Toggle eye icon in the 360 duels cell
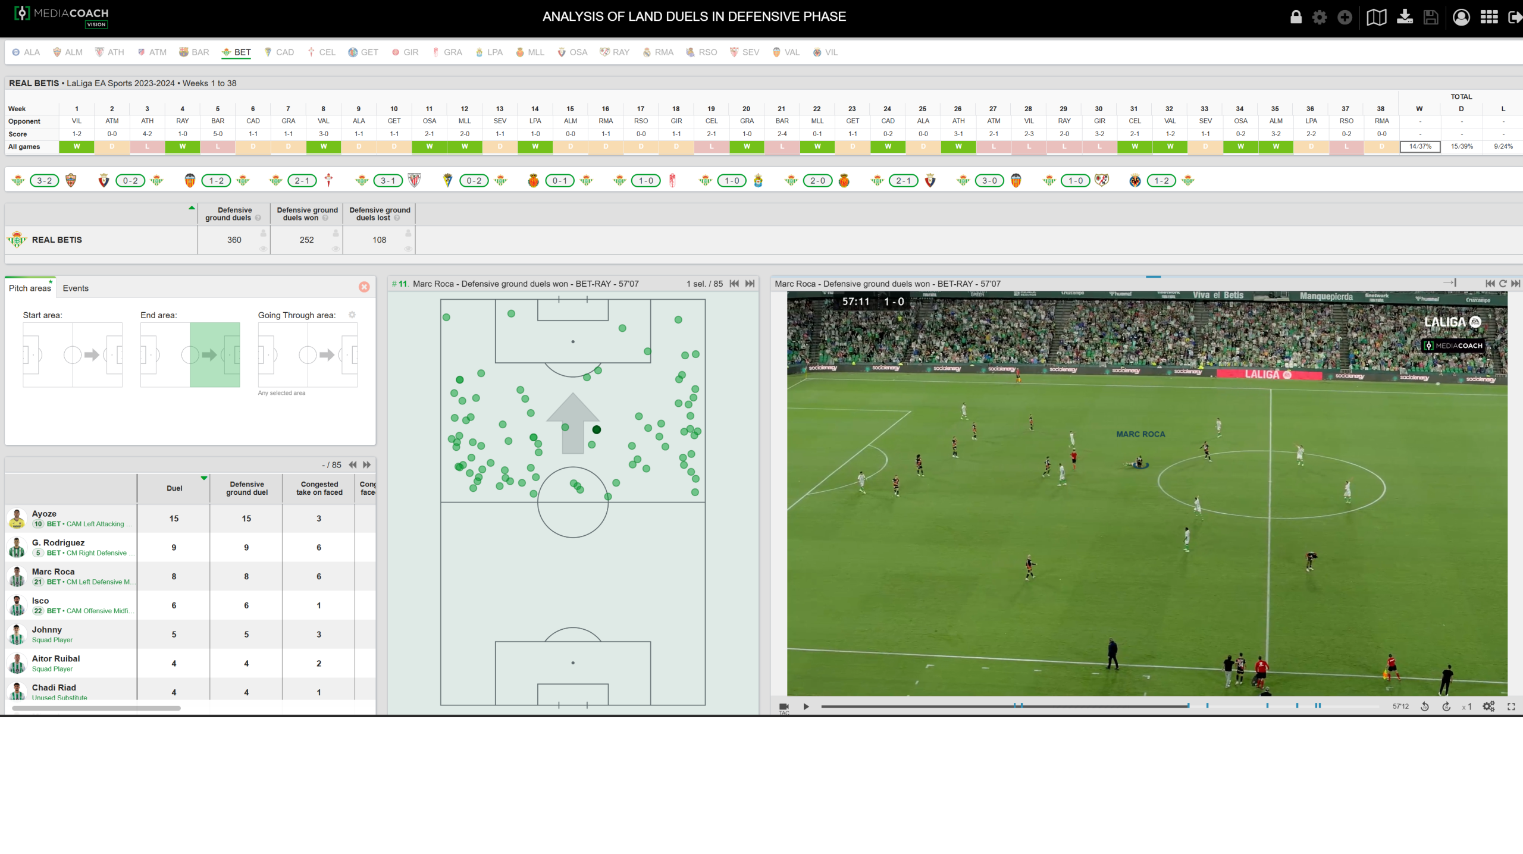The image size is (1523, 854). click(x=263, y=249)
